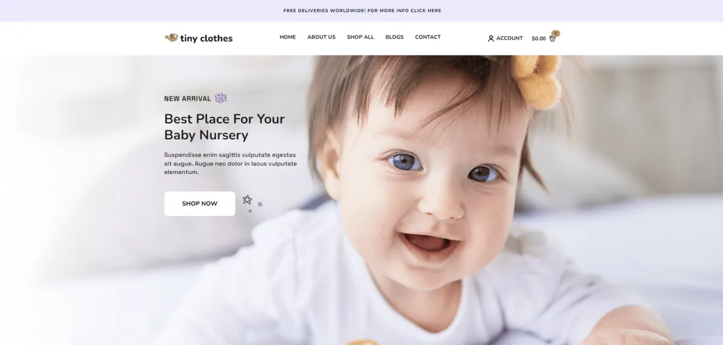Click the yellow flower headband in photo
This screenshot has height=345, width=723.
click(539, 81)
